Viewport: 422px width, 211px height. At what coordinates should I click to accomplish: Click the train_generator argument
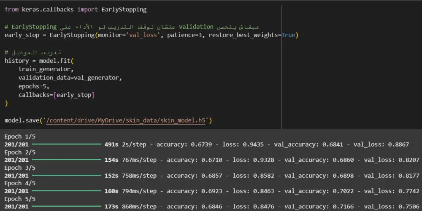tap(46, 69)
